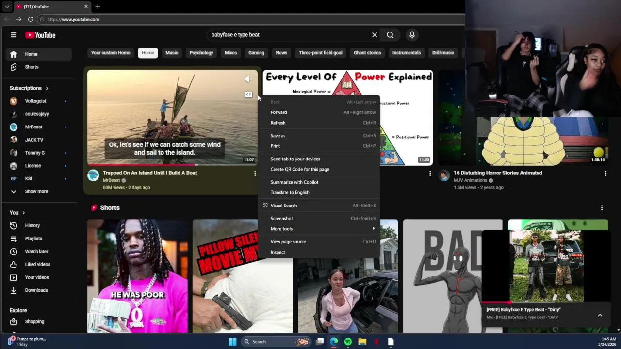Select the Drill music chip

pos(443,53)
